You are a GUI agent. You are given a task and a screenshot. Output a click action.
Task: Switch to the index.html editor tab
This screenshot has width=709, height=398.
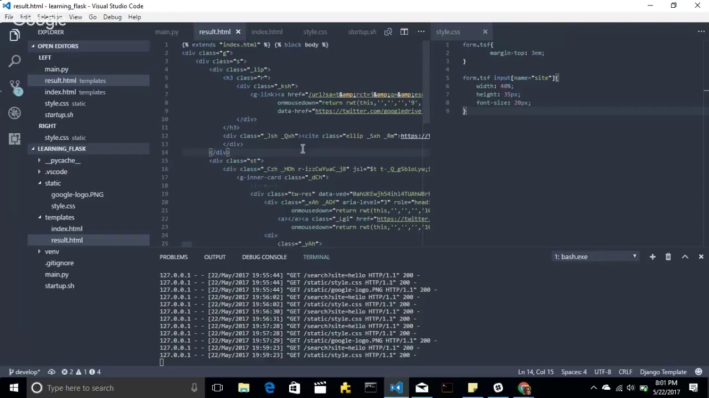coord(267,32)
